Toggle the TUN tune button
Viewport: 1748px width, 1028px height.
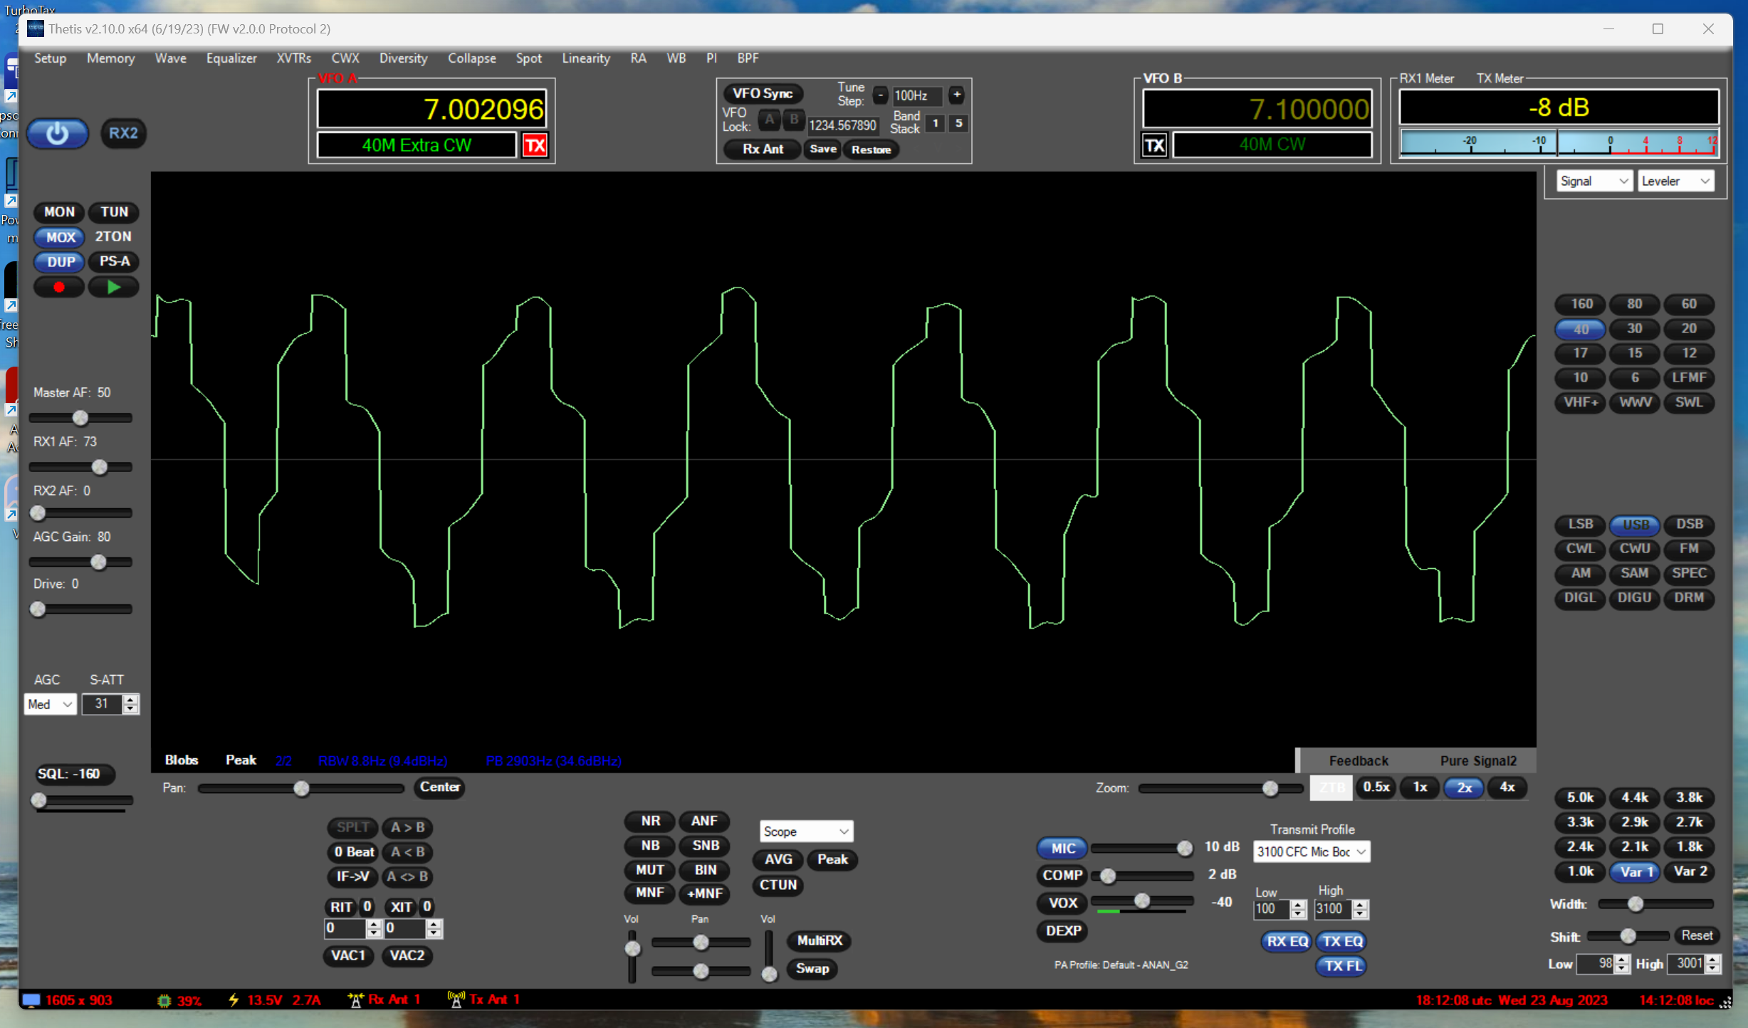pos(114,212)
